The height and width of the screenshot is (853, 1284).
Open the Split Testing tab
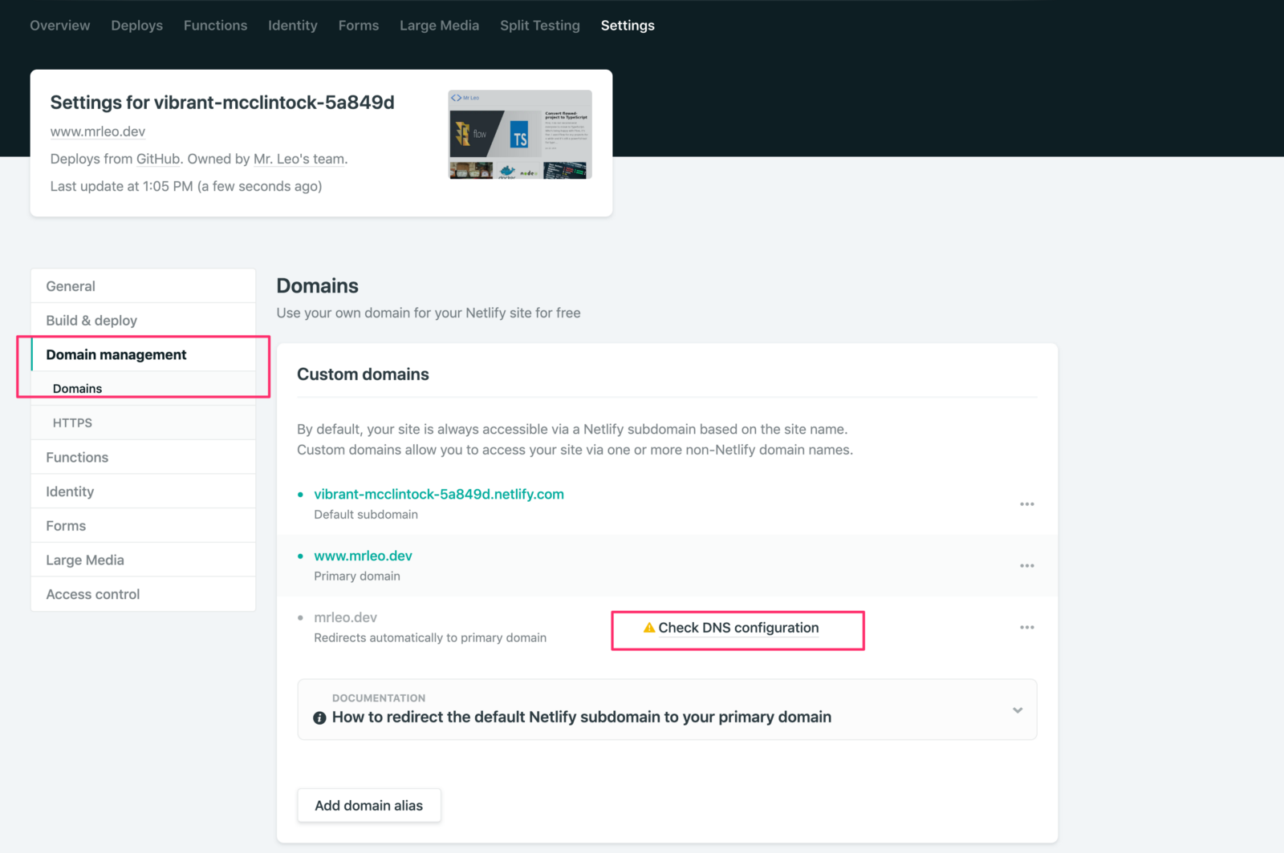(x=540, y=26)
